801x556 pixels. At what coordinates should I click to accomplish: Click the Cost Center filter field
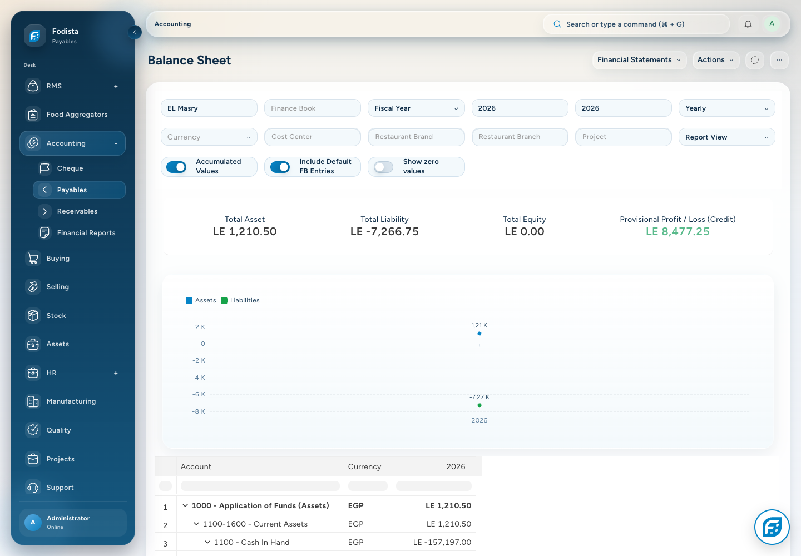pyautogui.click(x=313, y=137)
